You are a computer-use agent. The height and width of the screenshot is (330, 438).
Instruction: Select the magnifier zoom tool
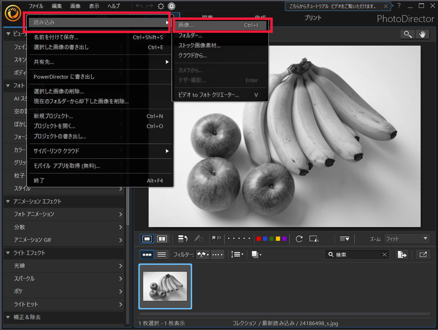pos(408,34)
